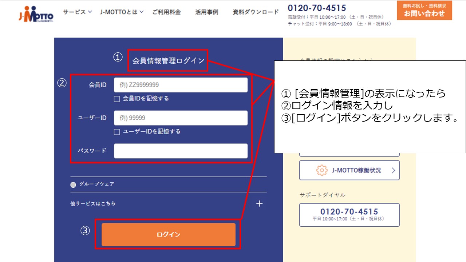466x262 pixels.
Task: Open J-MOTTO稼働状況 link button
Action: pyautogui.click(x=349, y=170)
